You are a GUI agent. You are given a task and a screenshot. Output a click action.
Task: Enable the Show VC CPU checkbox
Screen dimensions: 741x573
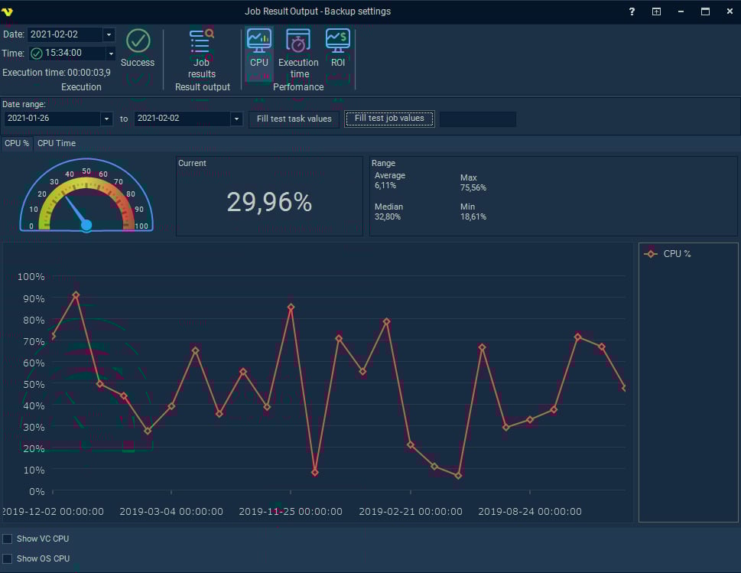(8, 539)
